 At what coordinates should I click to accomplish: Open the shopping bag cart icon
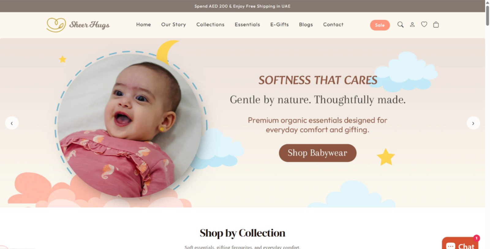click(x=436, y=24)
